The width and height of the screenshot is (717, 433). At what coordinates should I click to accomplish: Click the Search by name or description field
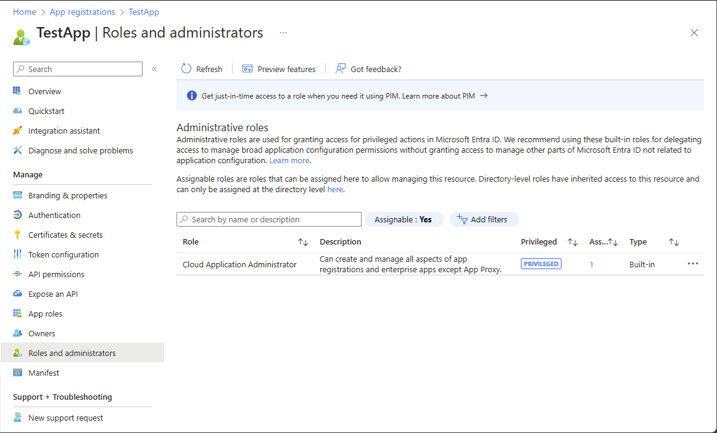269,219
